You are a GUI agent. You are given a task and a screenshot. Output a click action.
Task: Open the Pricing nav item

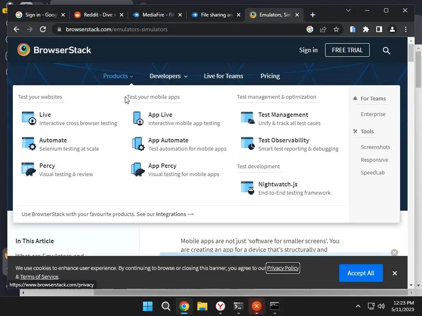tap(270, 76)
